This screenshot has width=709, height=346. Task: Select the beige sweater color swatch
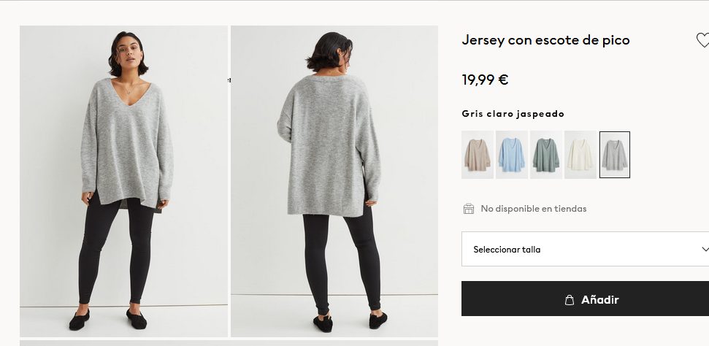478,155
